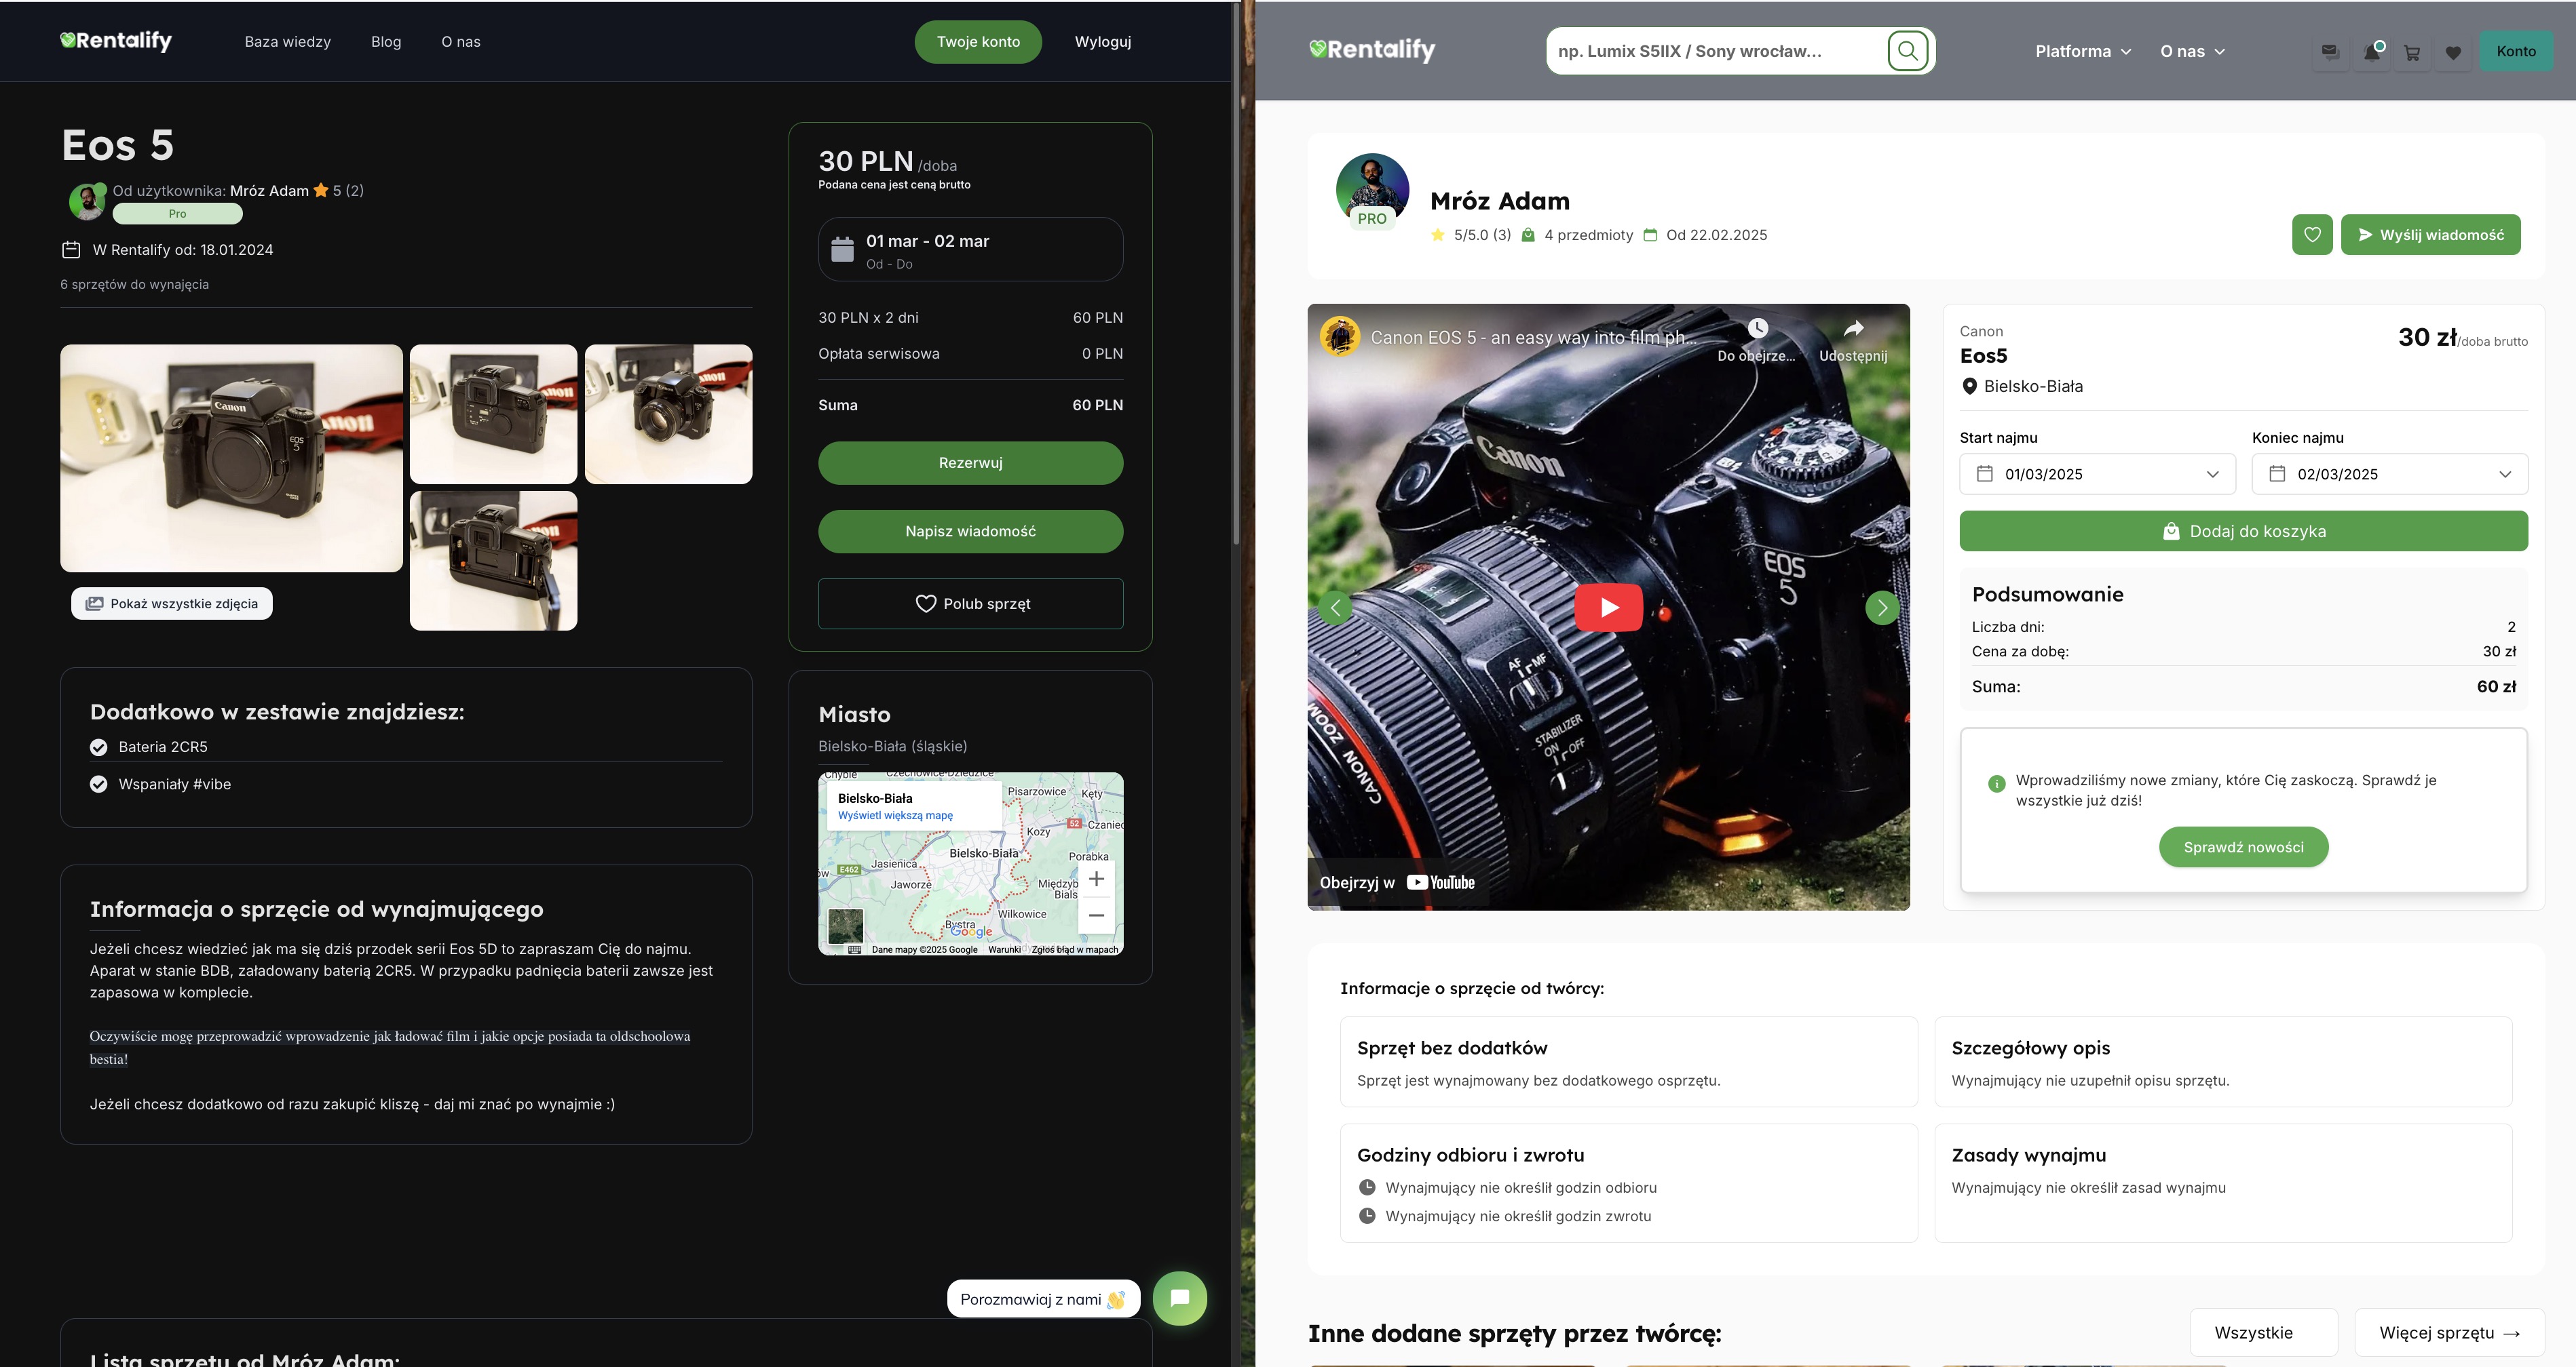Expand the Platforma dropdown menu

[x=2083, y=51]
